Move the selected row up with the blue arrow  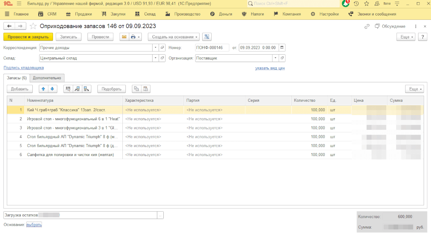(43, 89)
